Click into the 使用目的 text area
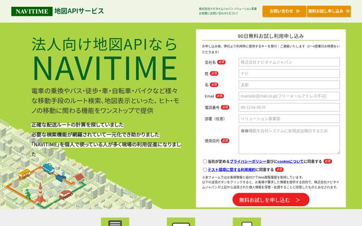This screenshot has height=226, width=362. [x=289, y=140]
